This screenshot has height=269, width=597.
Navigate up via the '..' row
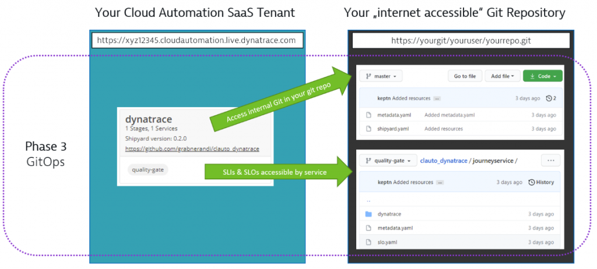pos(368,200)
